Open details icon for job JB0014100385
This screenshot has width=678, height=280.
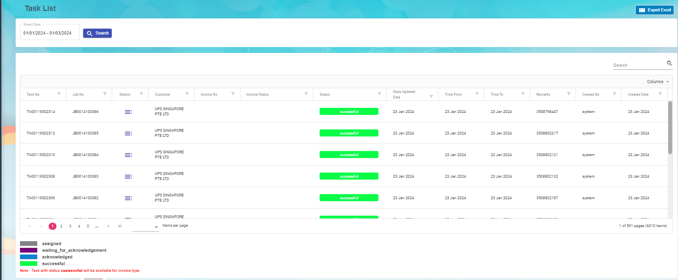coord(128,133)
